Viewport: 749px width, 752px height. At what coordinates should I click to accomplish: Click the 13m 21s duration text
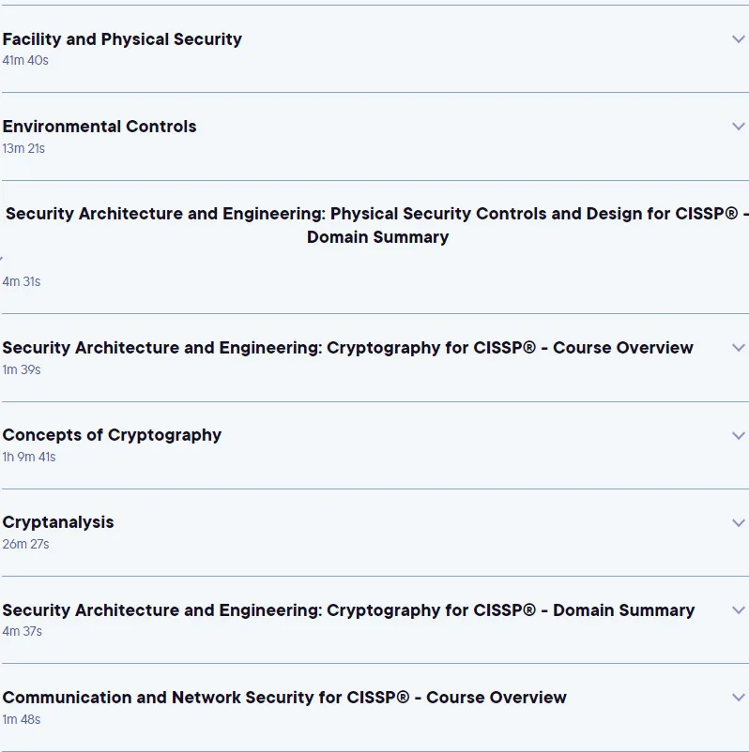point(23,149)
